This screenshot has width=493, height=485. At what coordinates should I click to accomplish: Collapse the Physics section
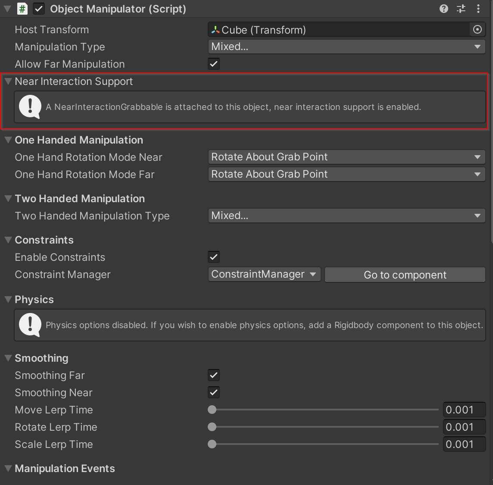(7, 299)
